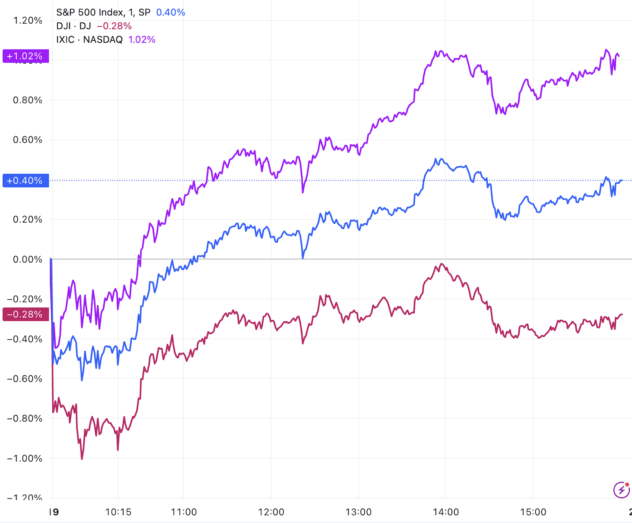The height and width of the screenshot is (523, 632).
Task: Click the 12:00 time axis label
Action: (271, 512)
